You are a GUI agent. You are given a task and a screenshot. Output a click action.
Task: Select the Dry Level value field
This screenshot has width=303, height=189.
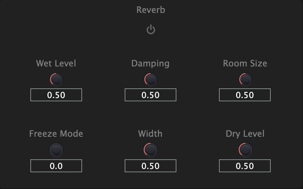tap(245, 166)
